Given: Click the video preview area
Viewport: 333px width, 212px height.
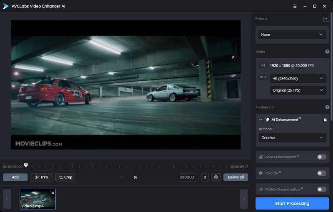Looking at the screenshot, I should pos(126,85).
